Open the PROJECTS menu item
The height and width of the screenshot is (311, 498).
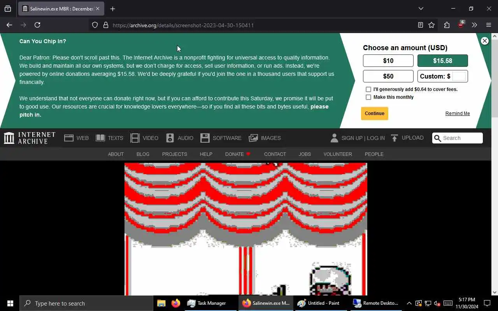pyautogui.click(x=175, y=154)
